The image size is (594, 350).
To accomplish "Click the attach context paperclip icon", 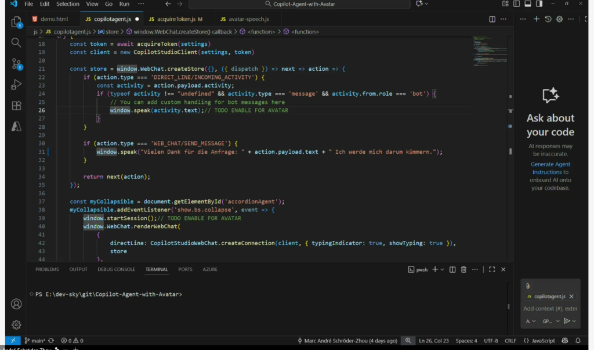I will (x=528, y=286).
